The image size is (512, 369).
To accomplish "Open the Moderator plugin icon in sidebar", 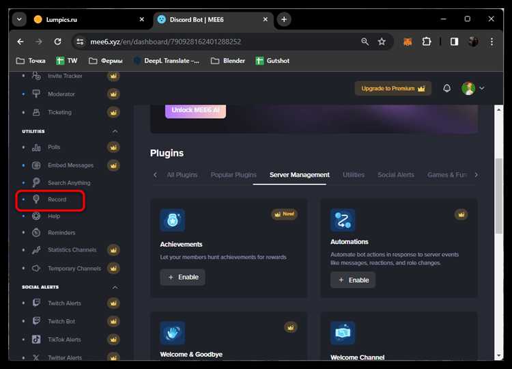I will point(36,94).
